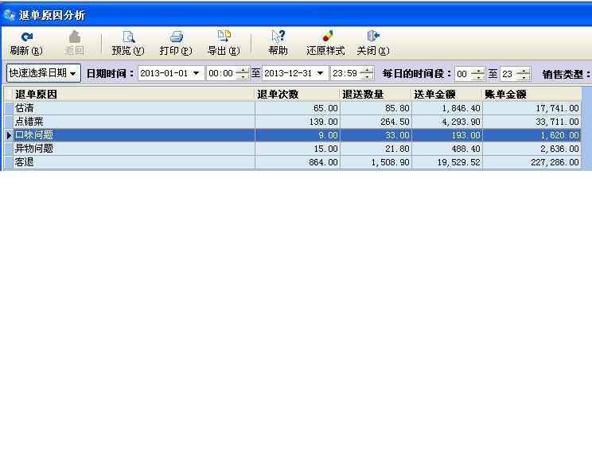
Task: Click the app icon in title bar
Action: [10, 15]
